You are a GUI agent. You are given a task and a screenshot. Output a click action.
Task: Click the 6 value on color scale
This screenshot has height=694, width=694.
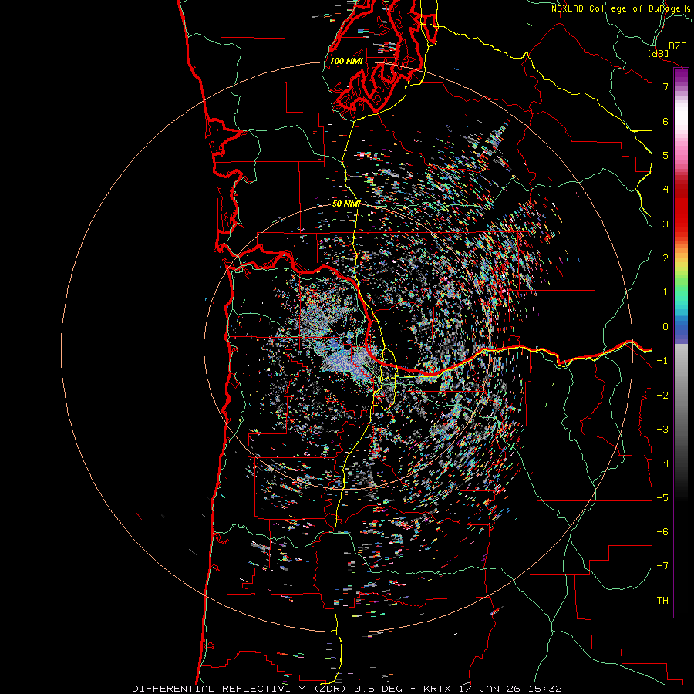(x=665, y=121)
